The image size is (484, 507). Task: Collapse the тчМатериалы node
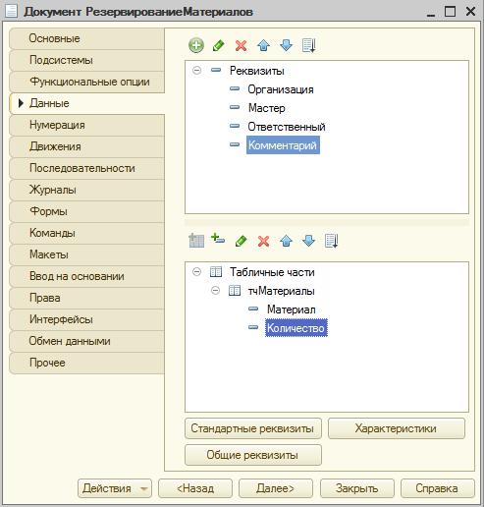pyautogui.click(x=215, y=290)
